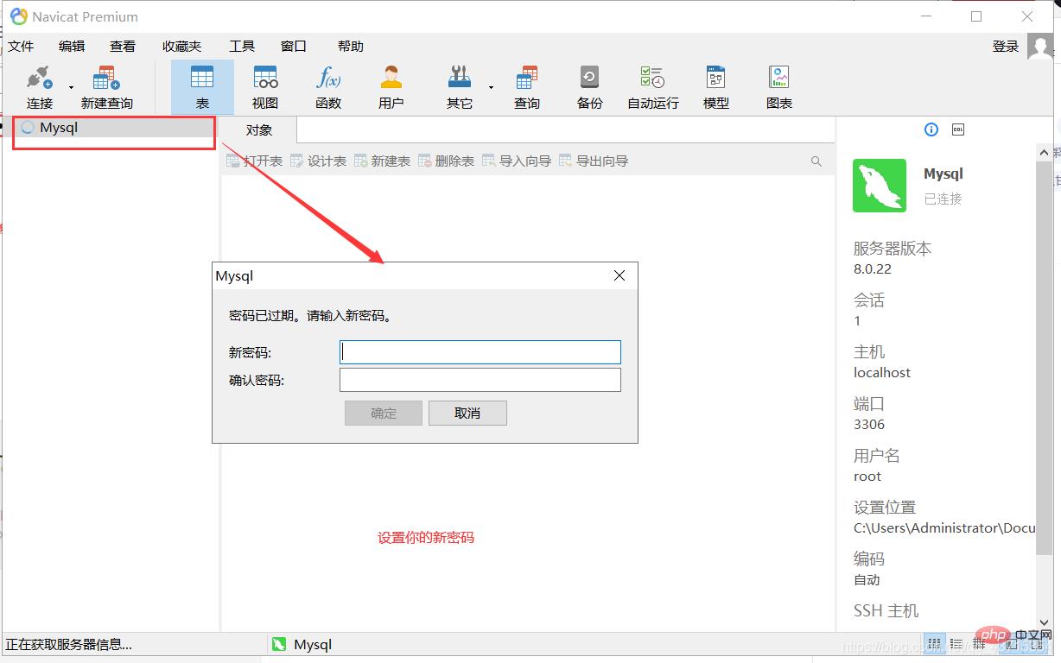Open the Tools (工具) menu
This screenshot has width=1061, height=663.
pyautogui.click(x=242, y=47)
